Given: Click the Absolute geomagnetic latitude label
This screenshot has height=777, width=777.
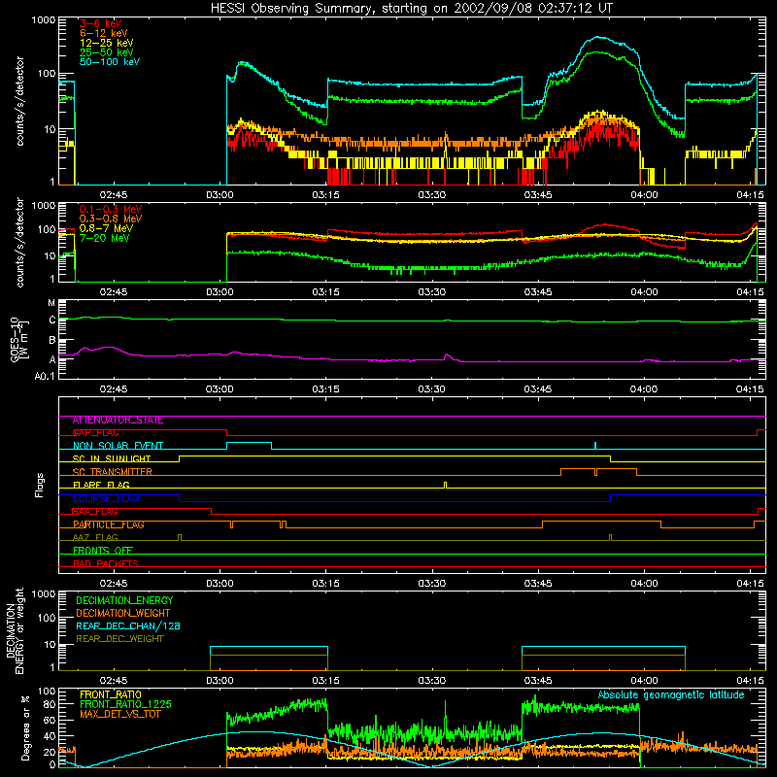Looking at the screenshot, I should tap(671, 694).
